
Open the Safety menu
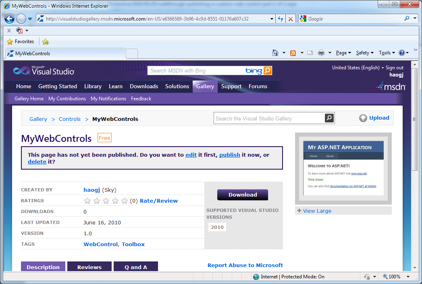point(365,53)
